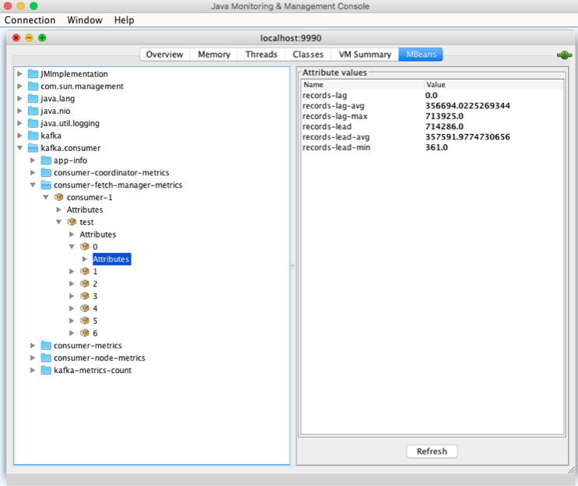578x486 pixels.
Task: Click the test MBean bean icon
Action: coord(72,222)
